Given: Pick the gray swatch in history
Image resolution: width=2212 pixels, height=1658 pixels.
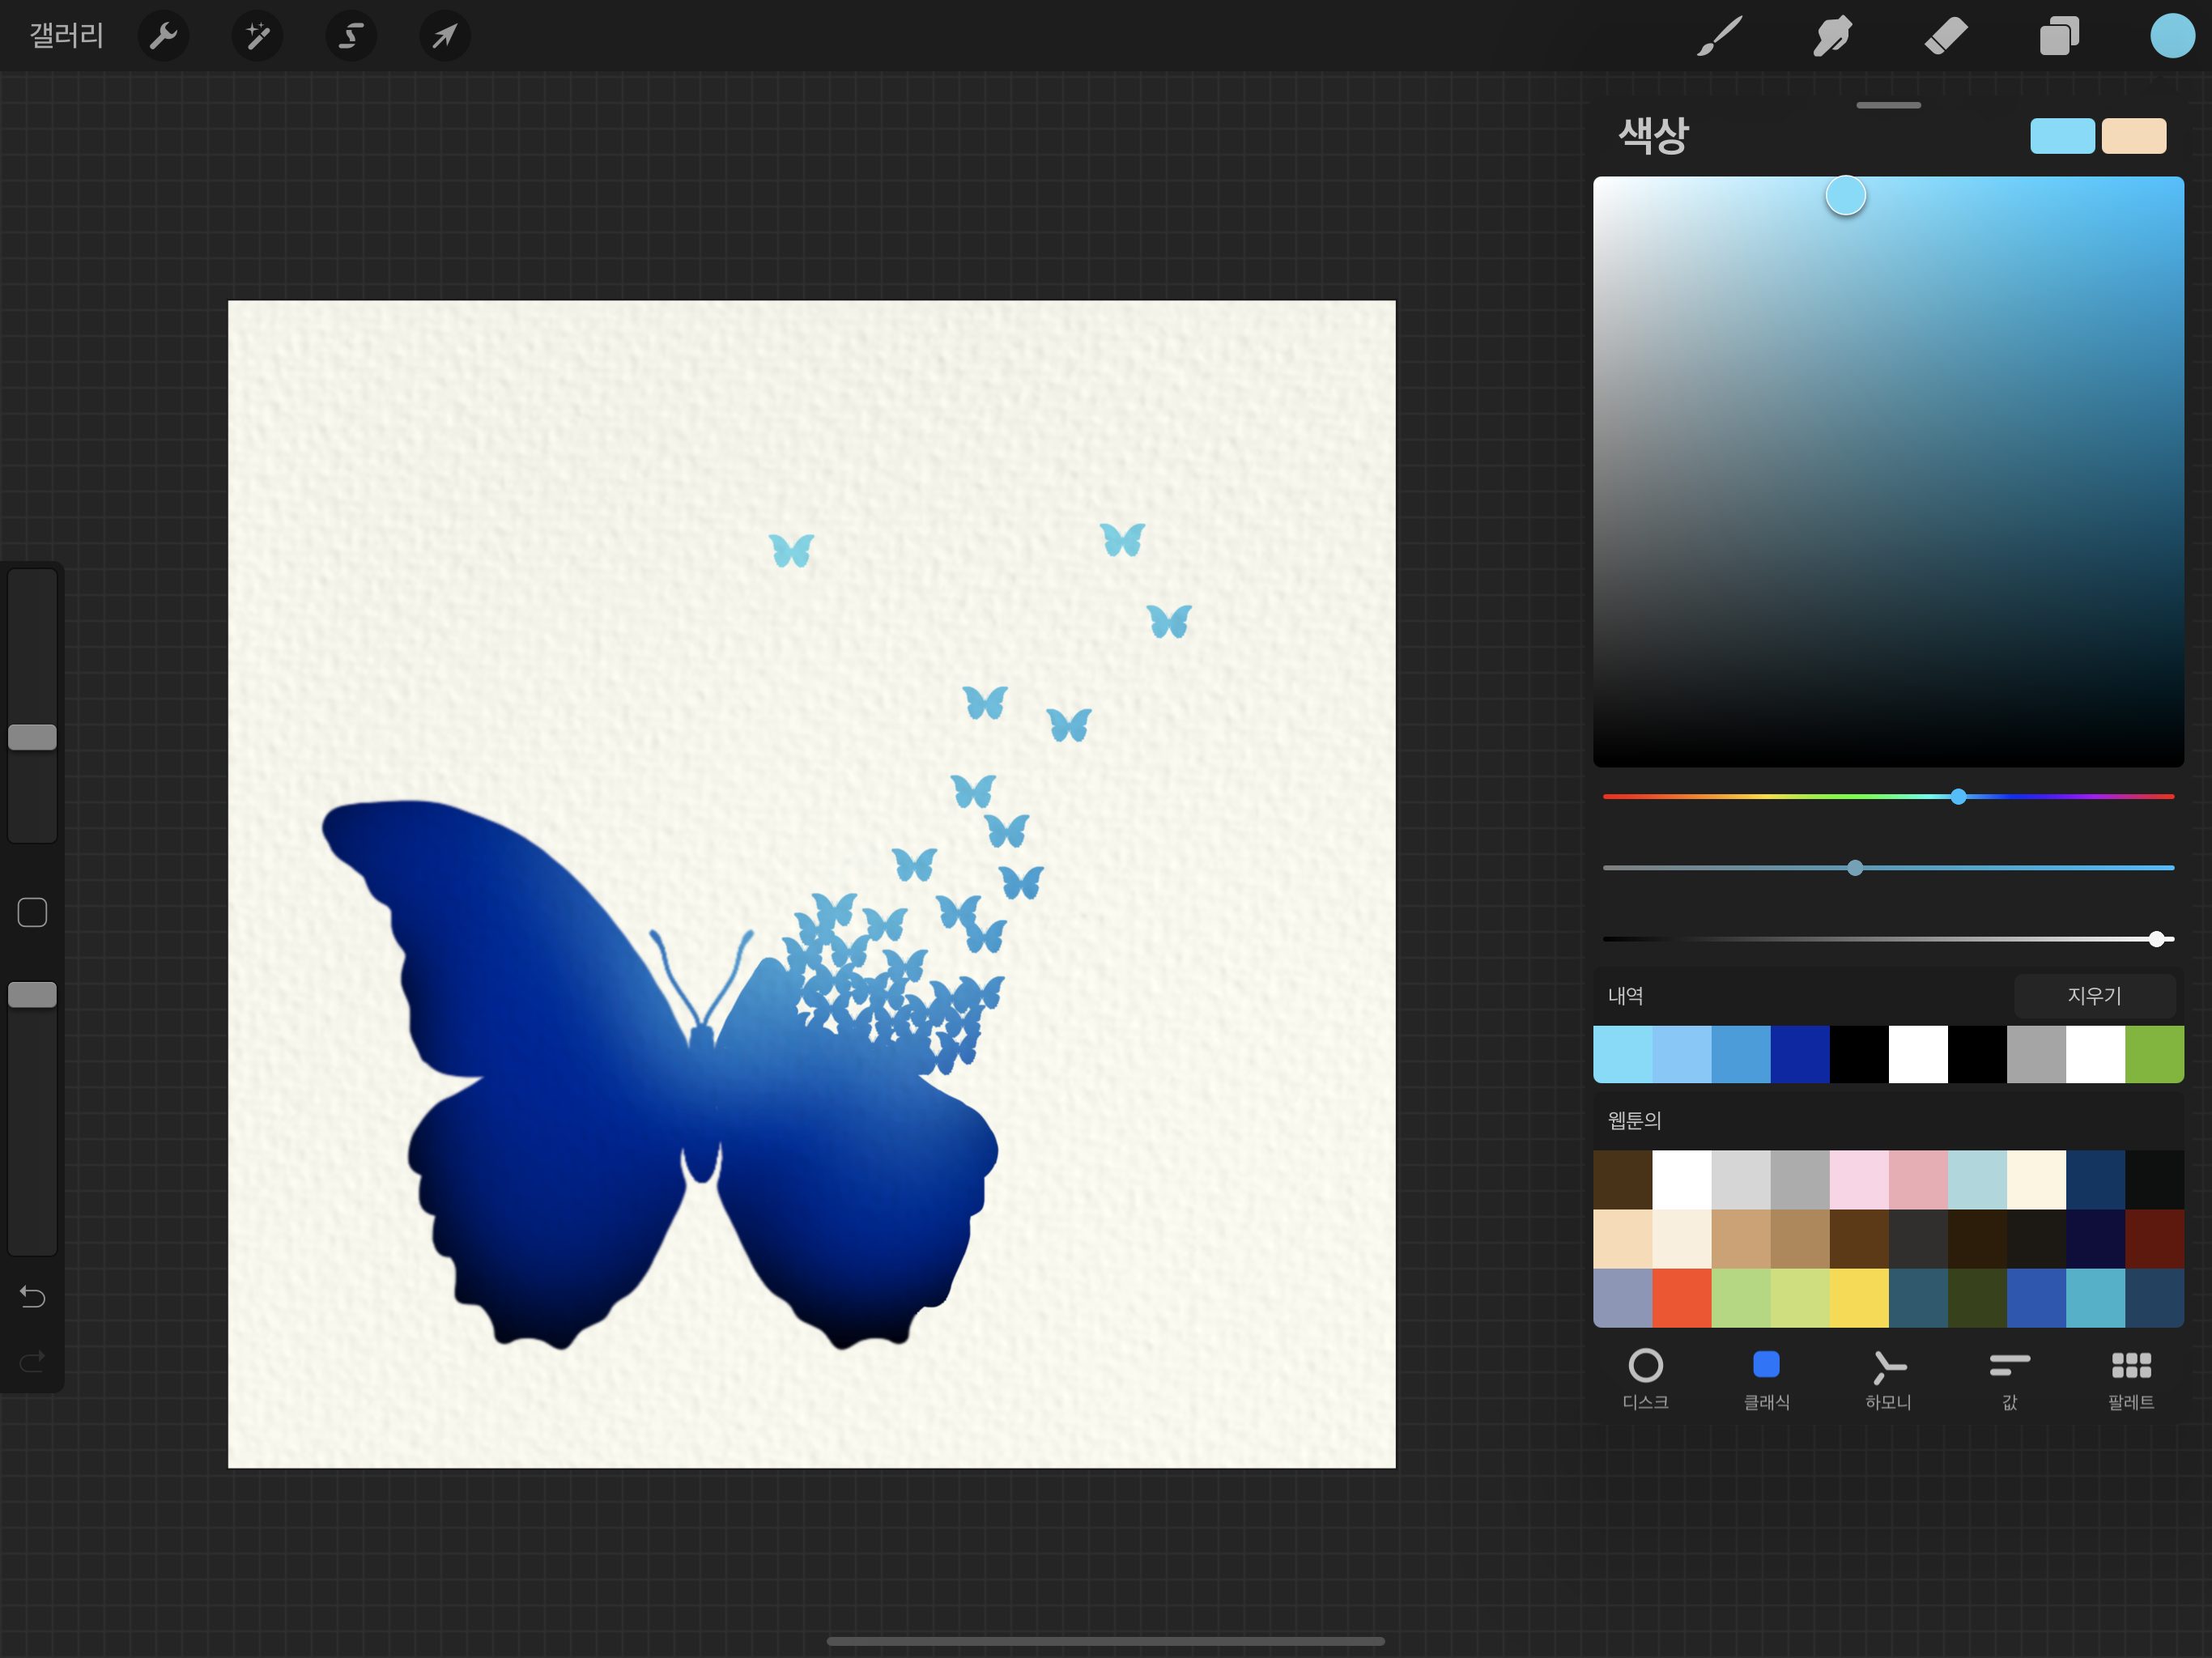Looking at the screenshot, I should click(2036, 1054).
